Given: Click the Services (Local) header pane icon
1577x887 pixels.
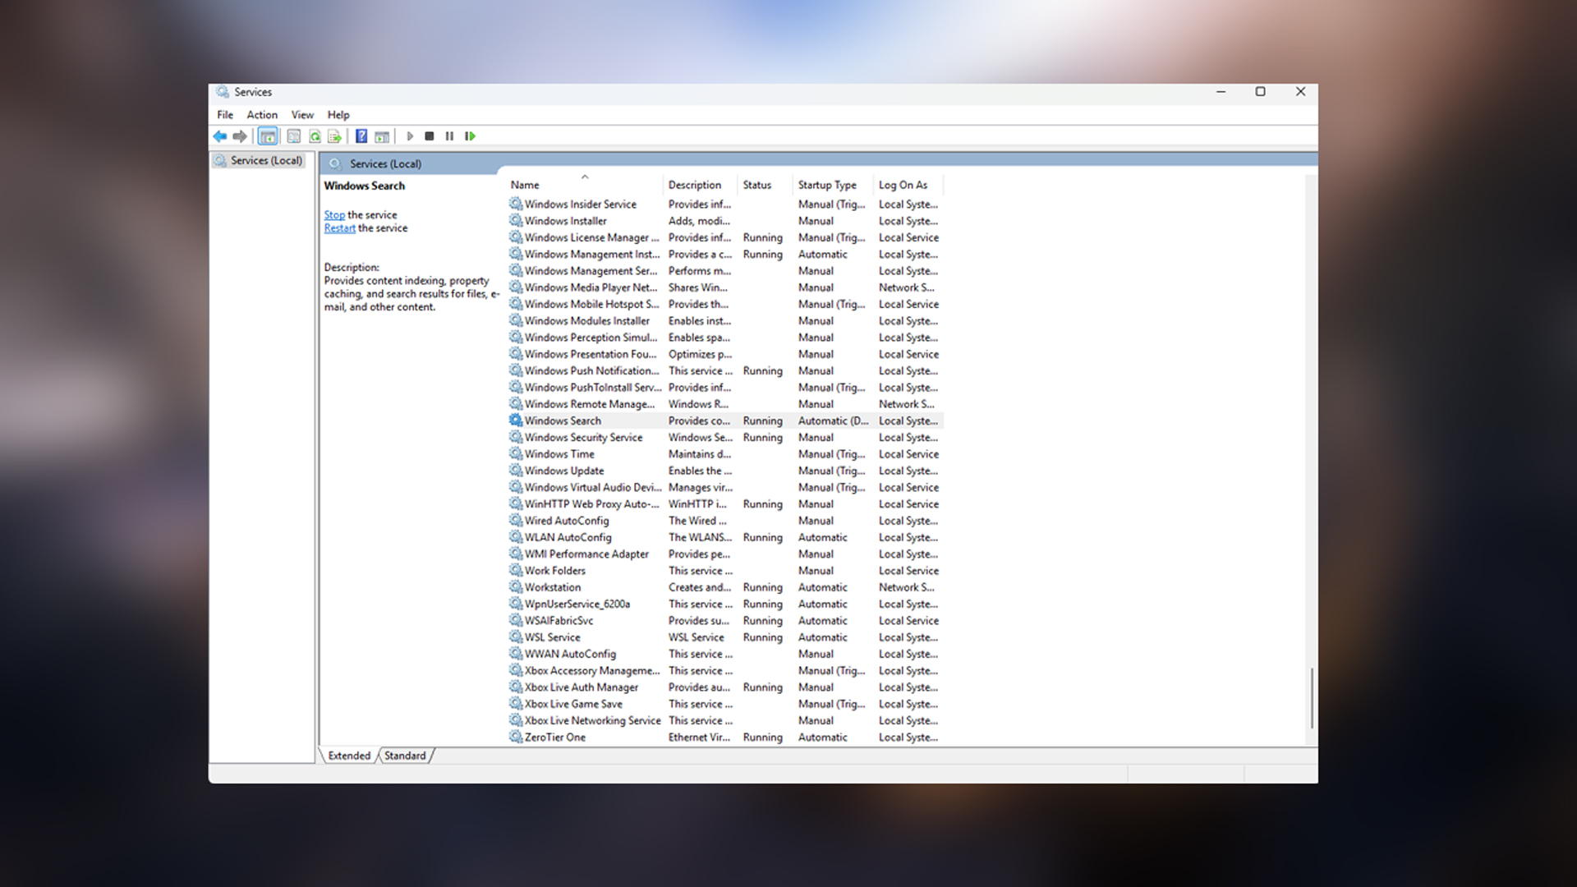Looking at the screenshot, I should tap(335, 163).
